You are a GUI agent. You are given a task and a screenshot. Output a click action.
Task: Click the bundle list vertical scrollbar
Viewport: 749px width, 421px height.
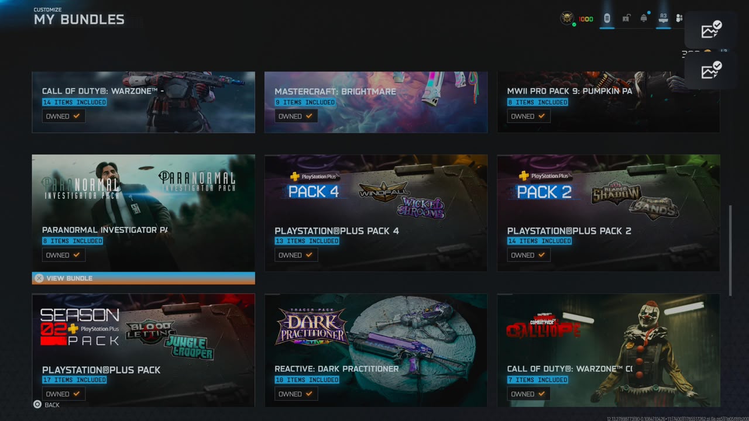730,250
